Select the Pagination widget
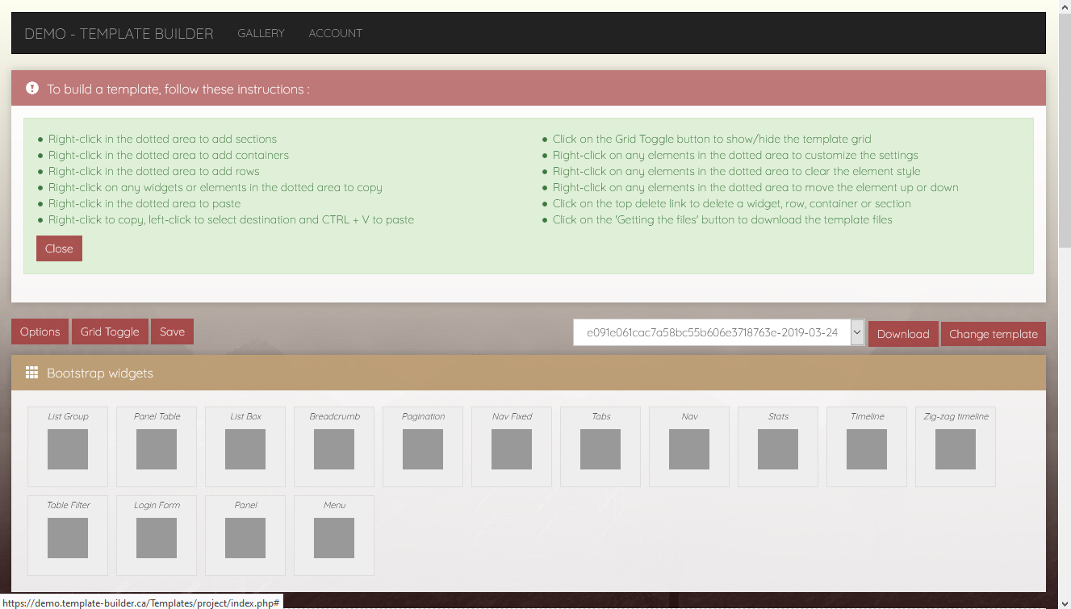Viewport: 1071px width, 609px height. pyautogui.click(x=423, y=447)
